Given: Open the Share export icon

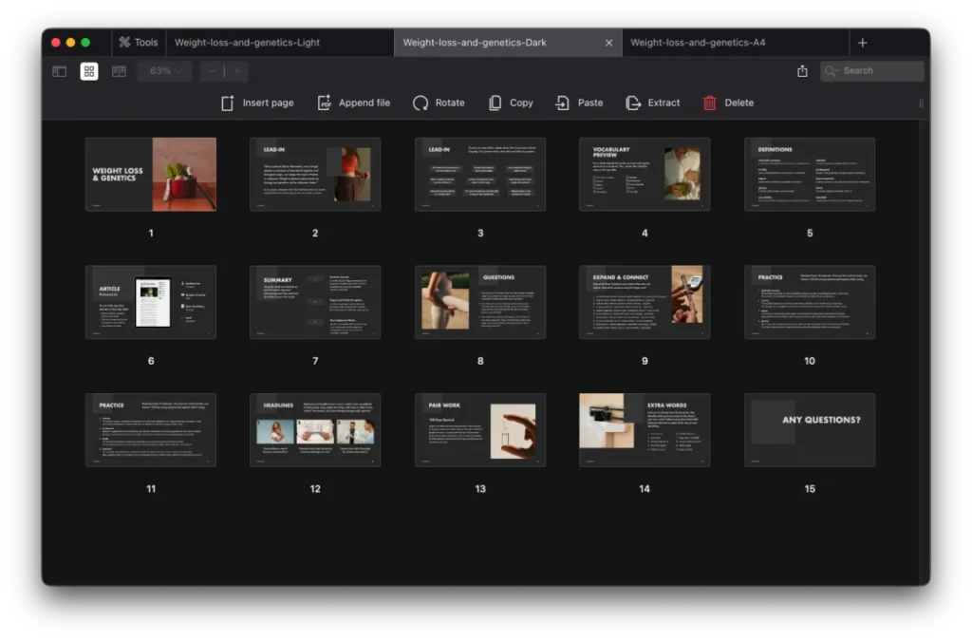Looking at the screenshot, I should click(802, 71).
